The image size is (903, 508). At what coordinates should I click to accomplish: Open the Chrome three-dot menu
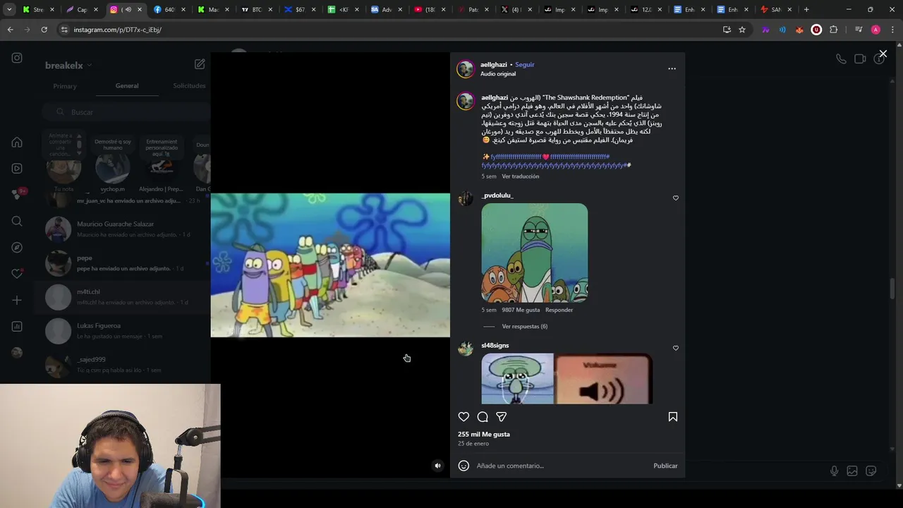pos(892,30)
